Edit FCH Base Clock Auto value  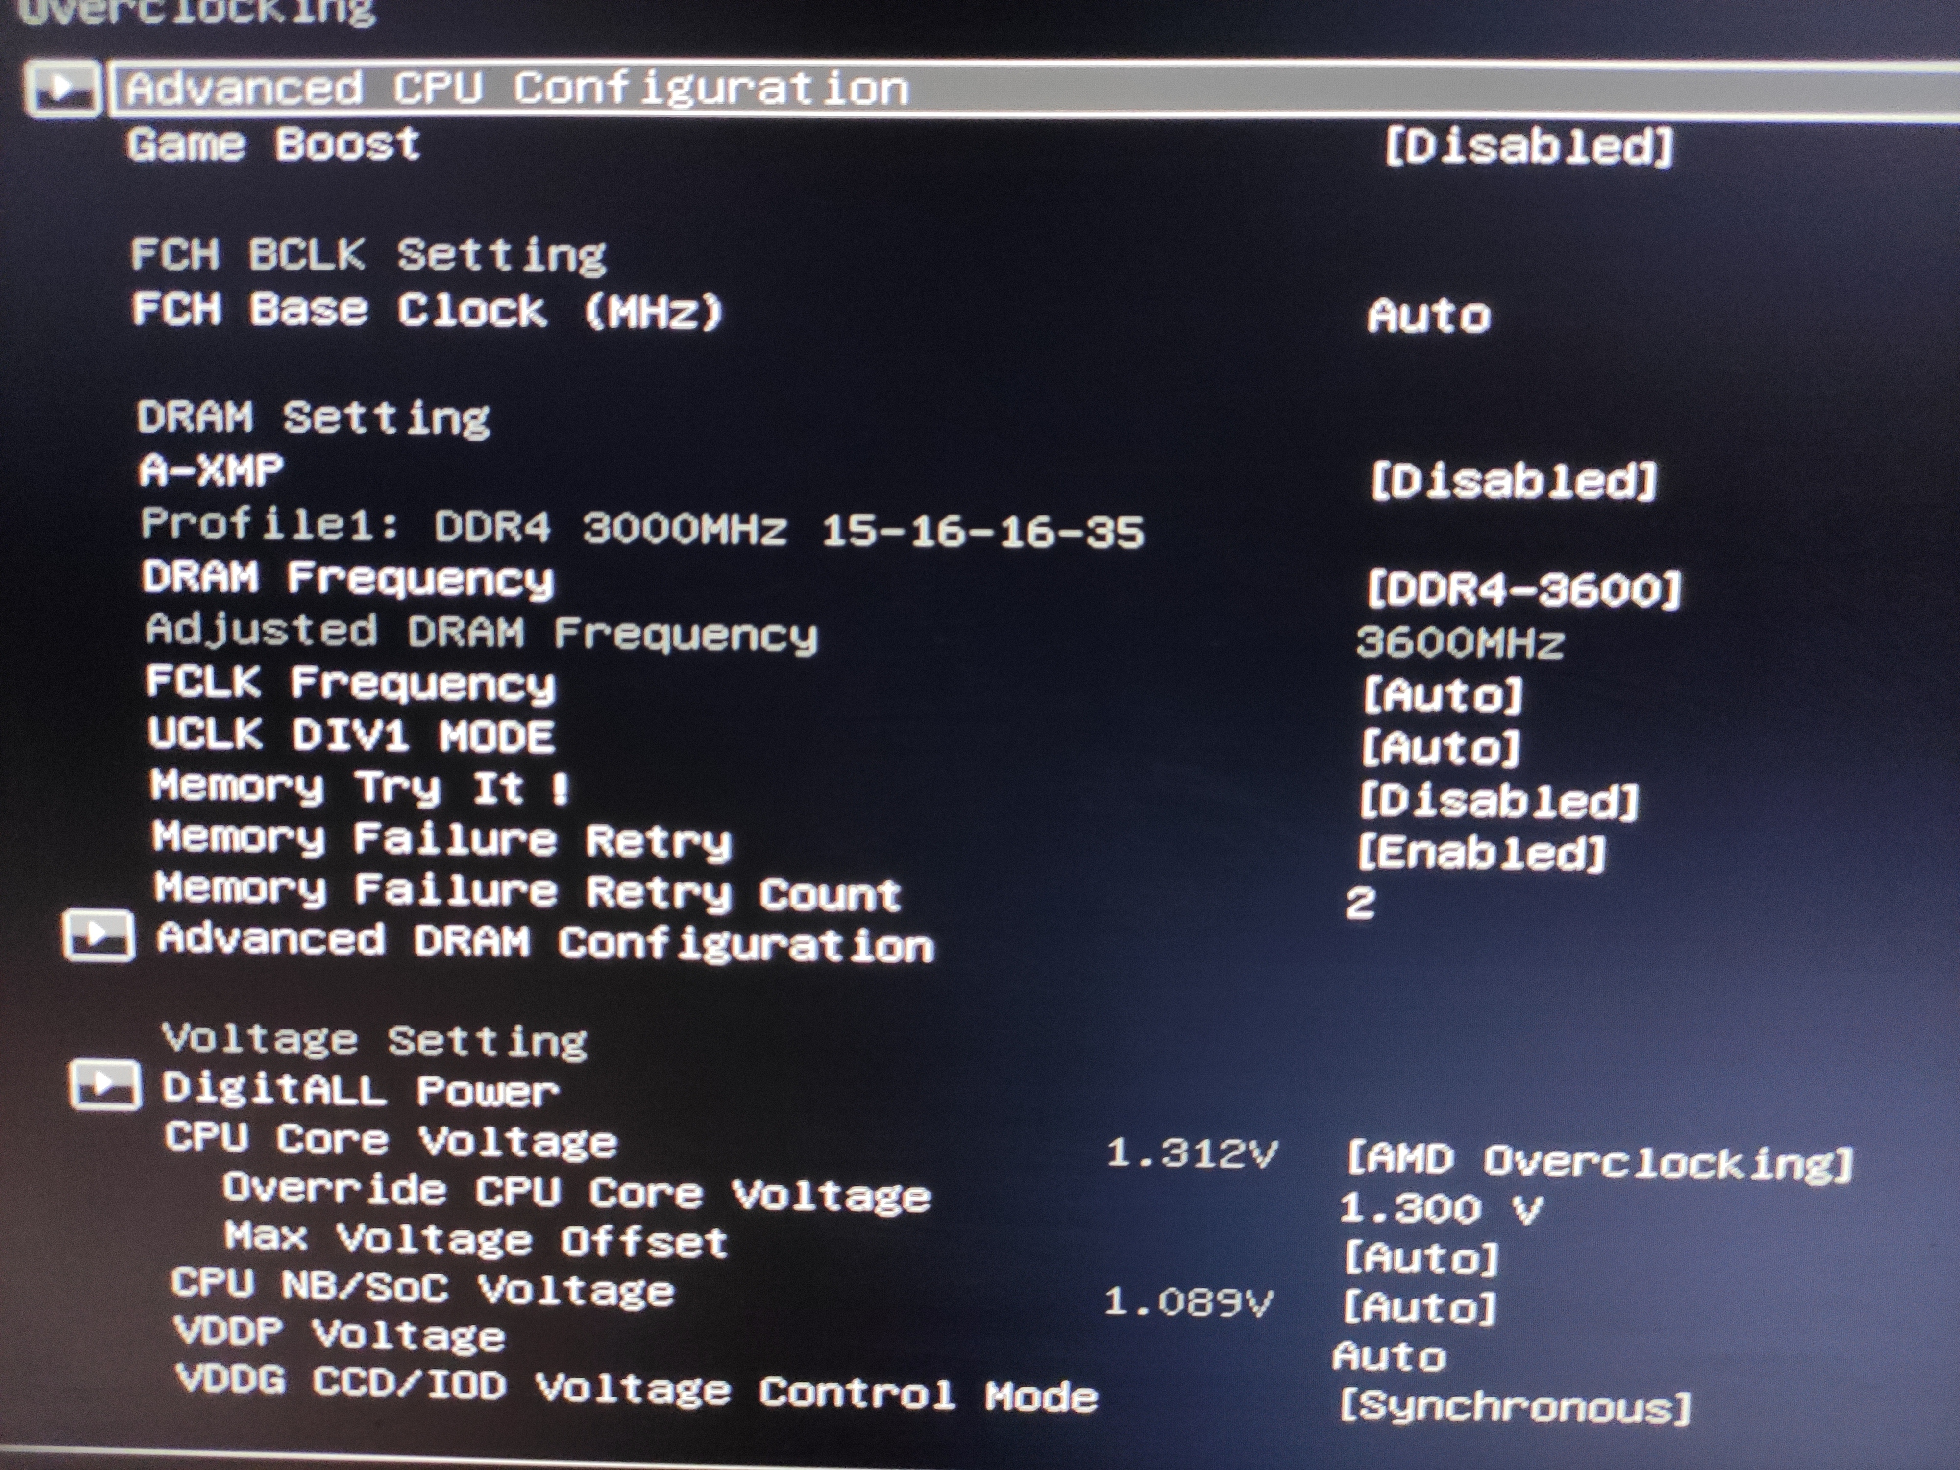point(1428,317)
